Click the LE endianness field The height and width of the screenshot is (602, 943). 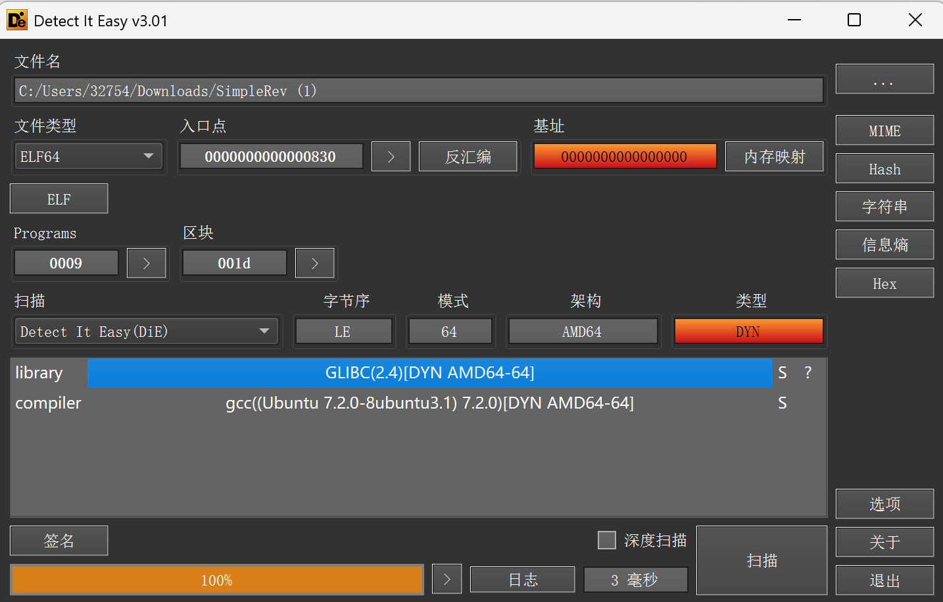[x=343, y=332]
